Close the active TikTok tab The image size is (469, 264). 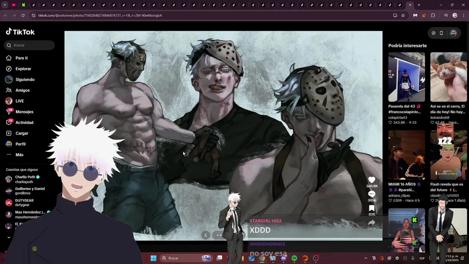click(x=410, y=5)
